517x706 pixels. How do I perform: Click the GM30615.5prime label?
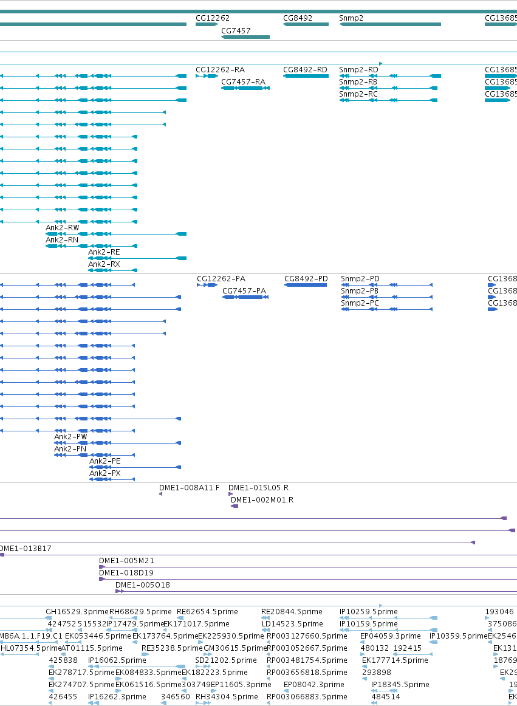235,648
